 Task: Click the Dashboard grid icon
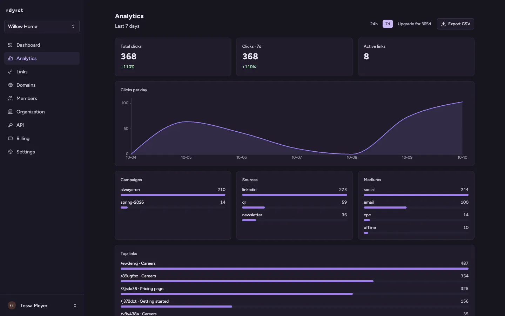coord(10,45)
